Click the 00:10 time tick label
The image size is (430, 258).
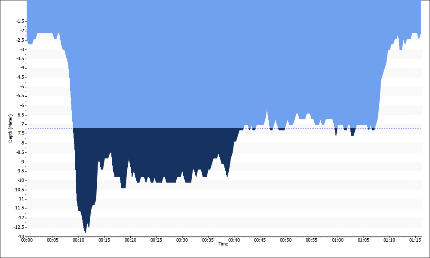[78, 240]
